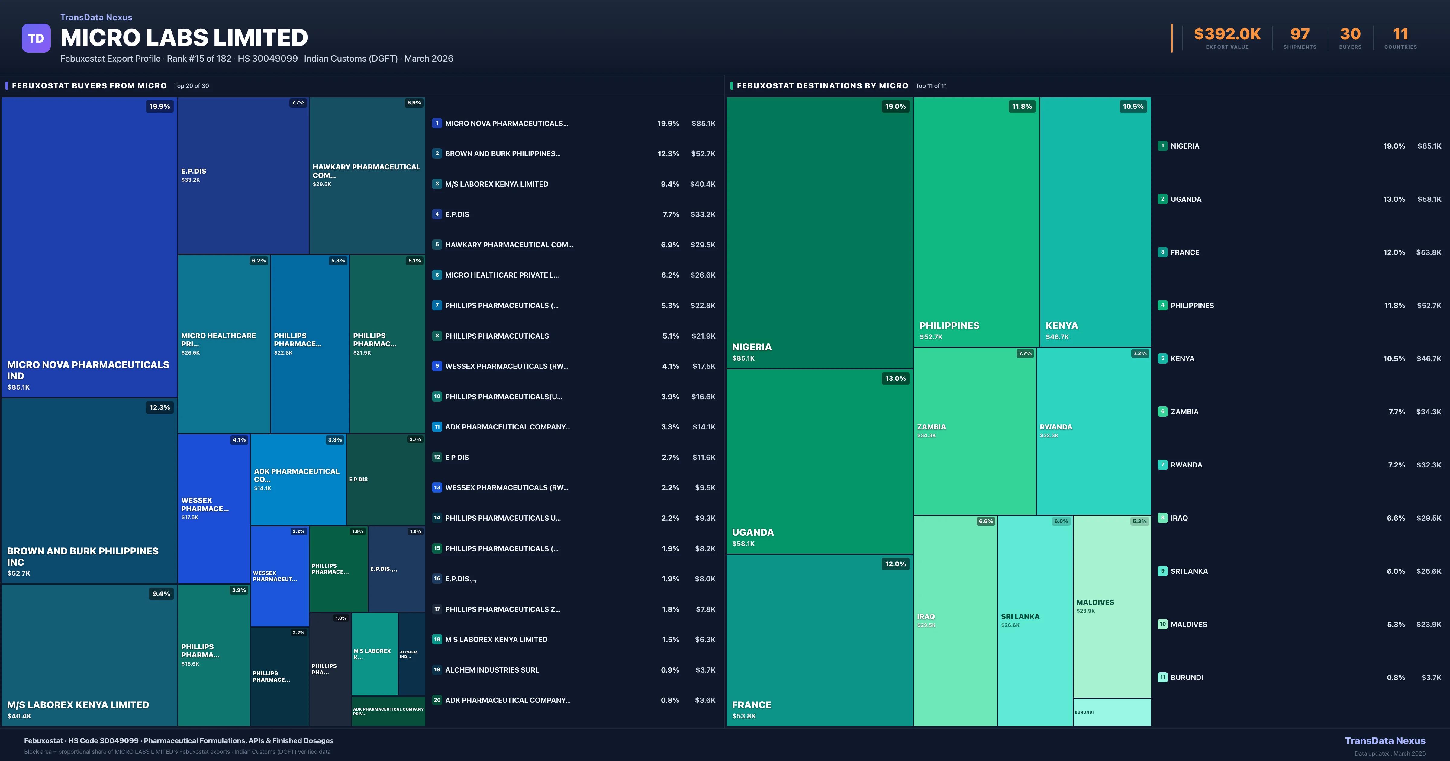Click the MICRO NOVA PHARMACEUTICALS IND treemap block
The width and height of the screenshot is (1450, 761).
tap(89, 248)
